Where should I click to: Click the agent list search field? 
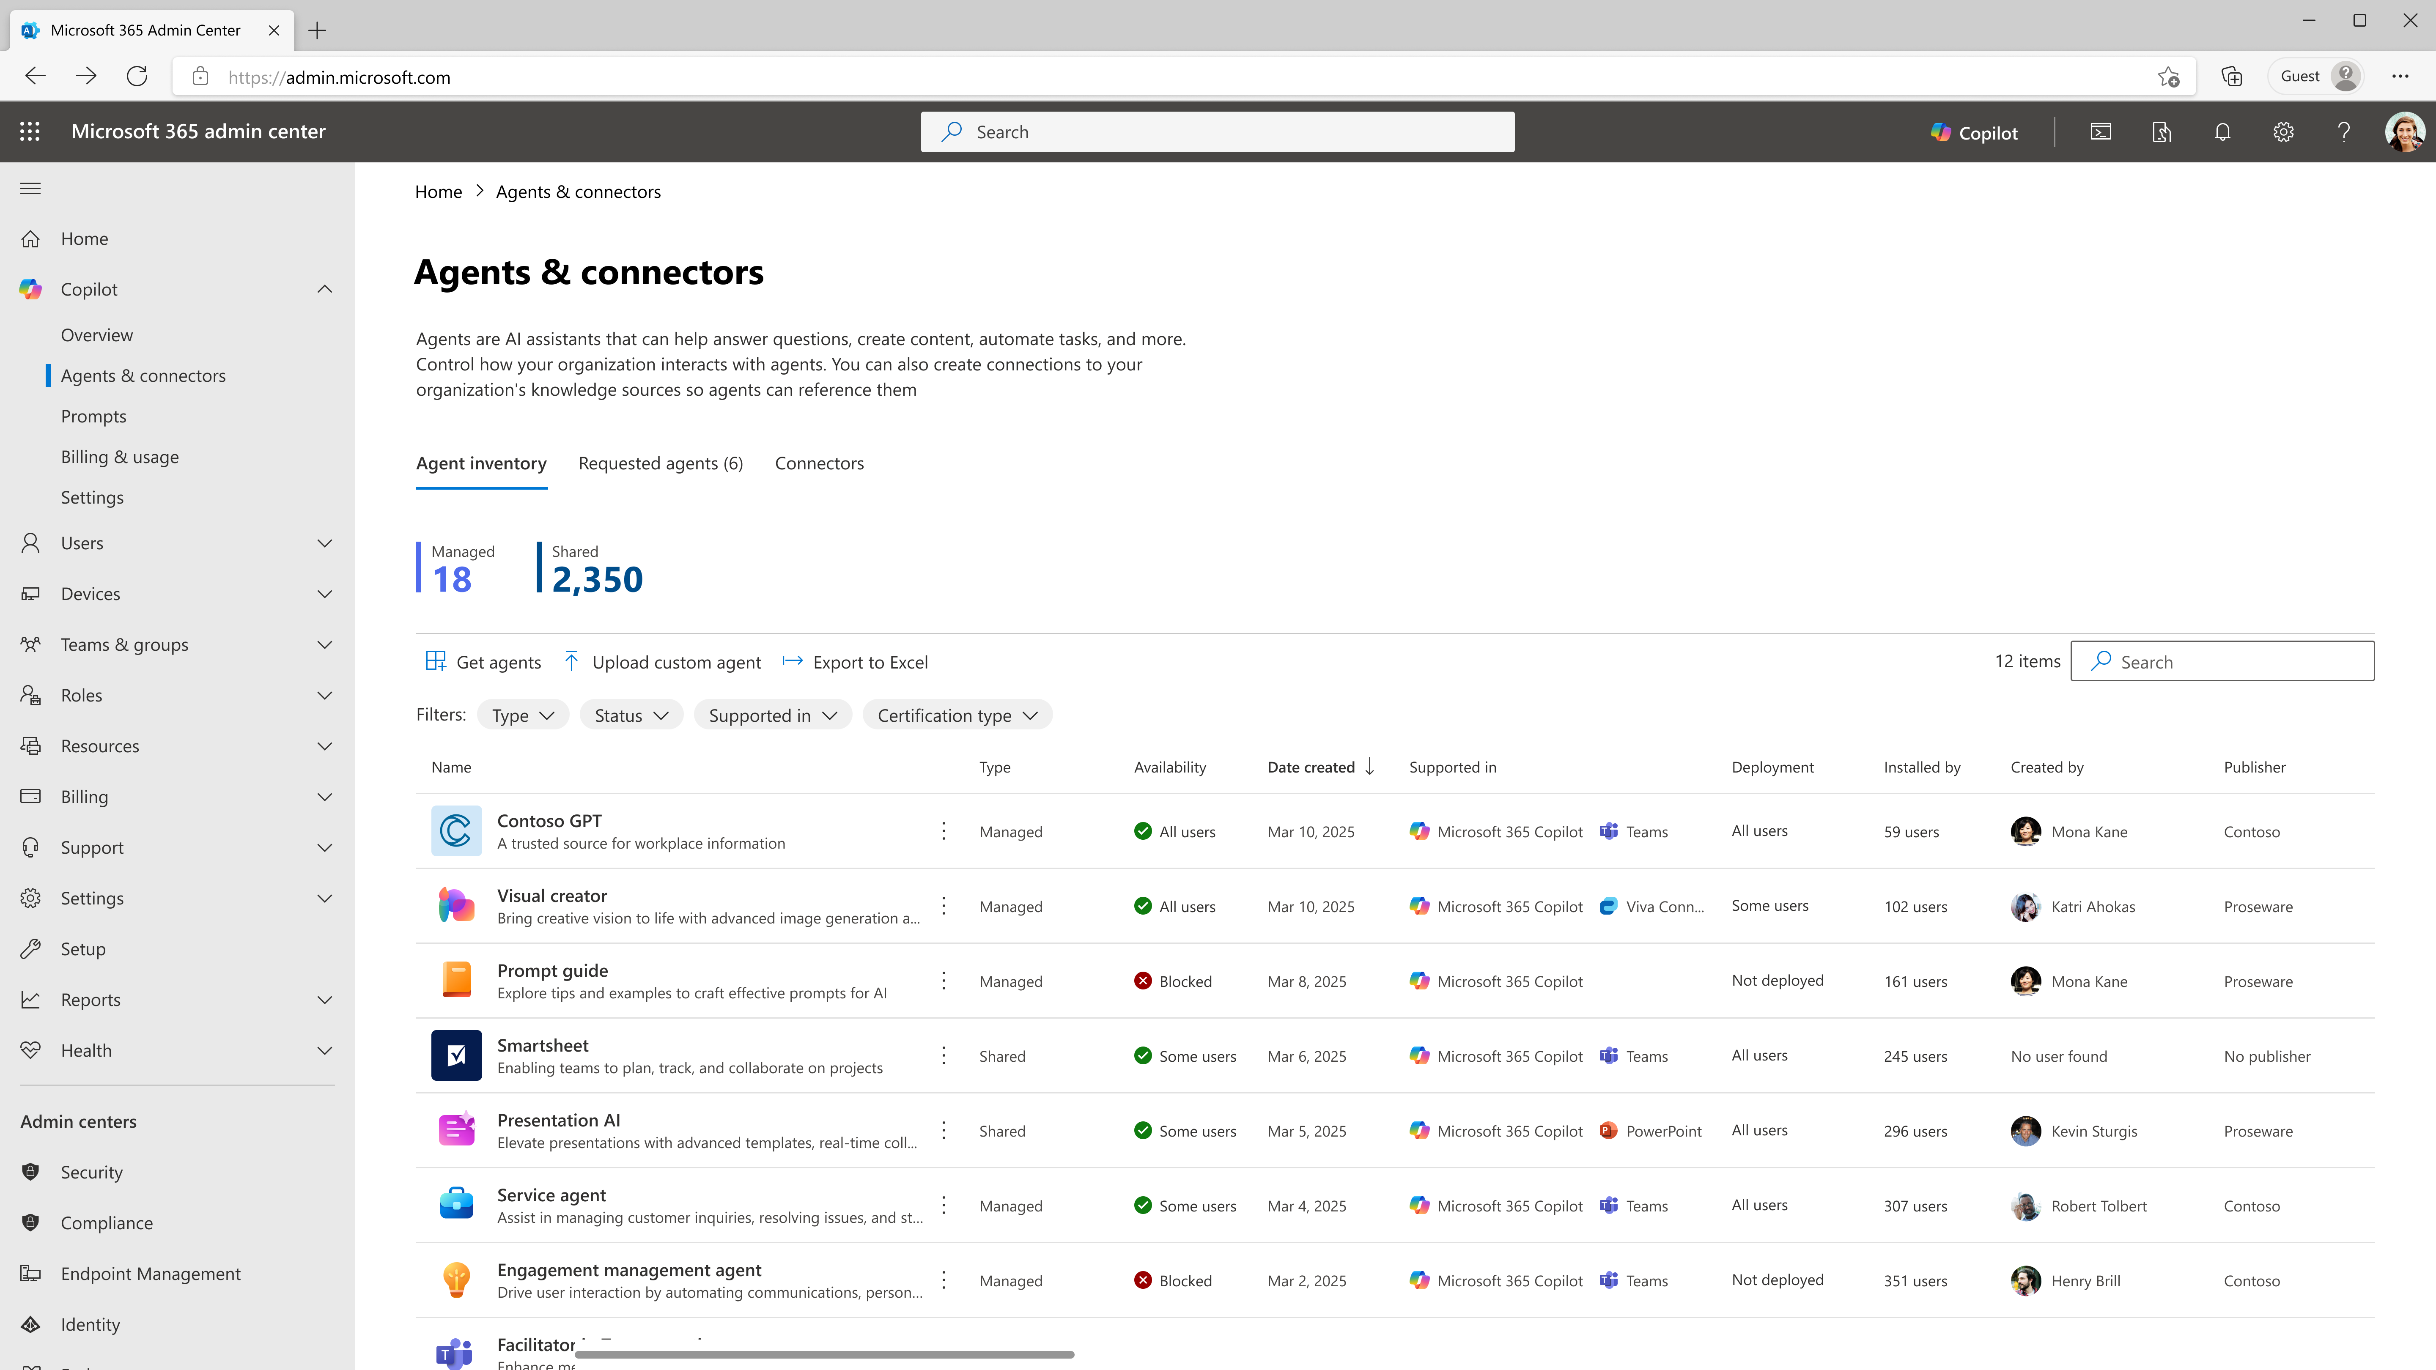(2222, 661)
